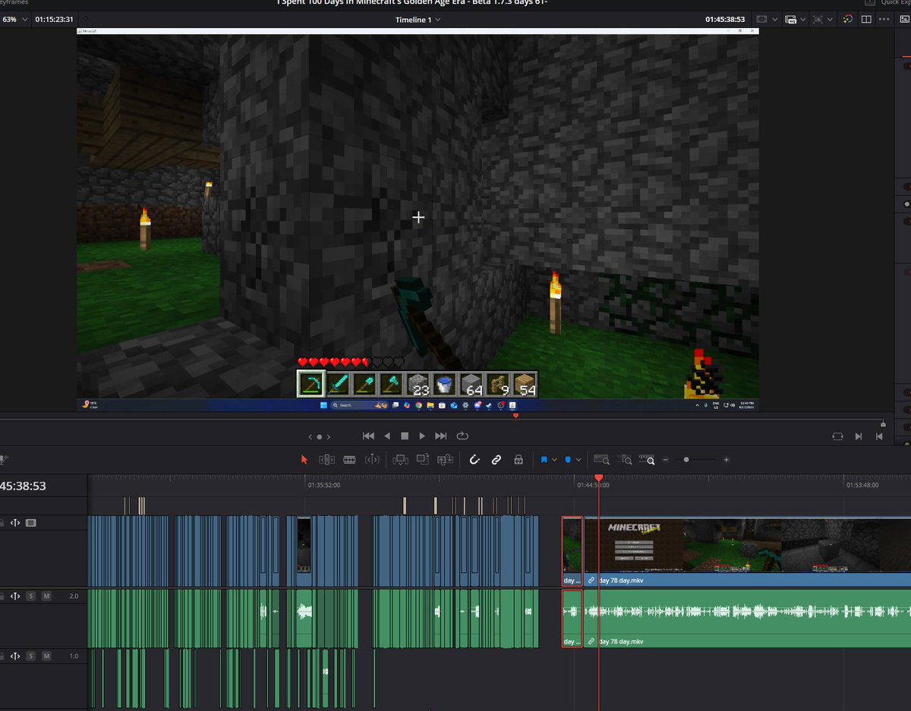The image size is (911, 711).
Task: Open the marker color dropdown arrow
Action: click(578, 460)
